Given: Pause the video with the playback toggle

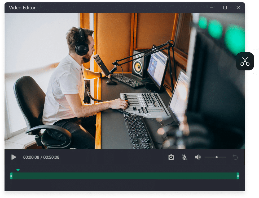Looking at the screenshot, I should pos(14,157).
